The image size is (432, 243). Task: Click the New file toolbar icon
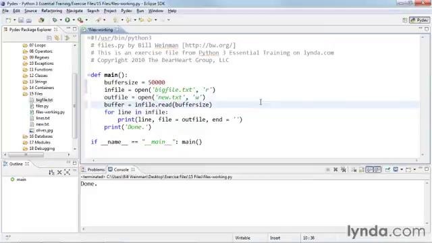[x=8, y=20]
